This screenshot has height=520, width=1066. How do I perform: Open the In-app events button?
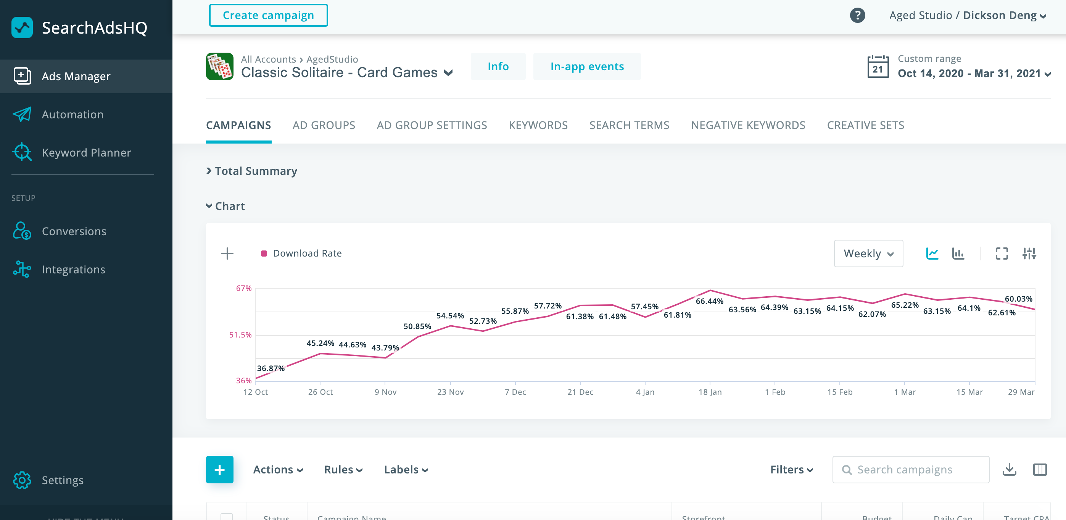pos(586,66)
